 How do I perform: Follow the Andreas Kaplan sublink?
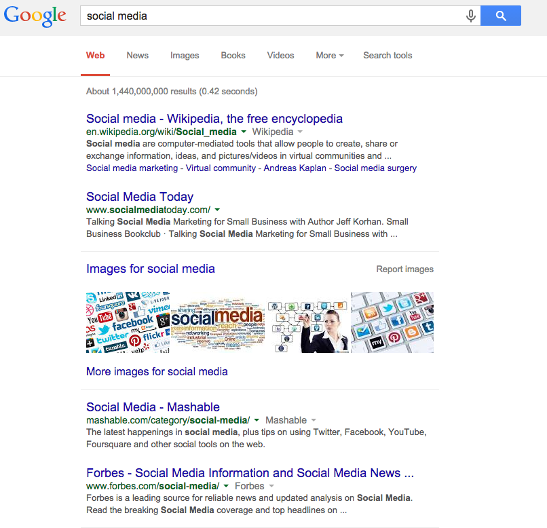tap(295, 168)
